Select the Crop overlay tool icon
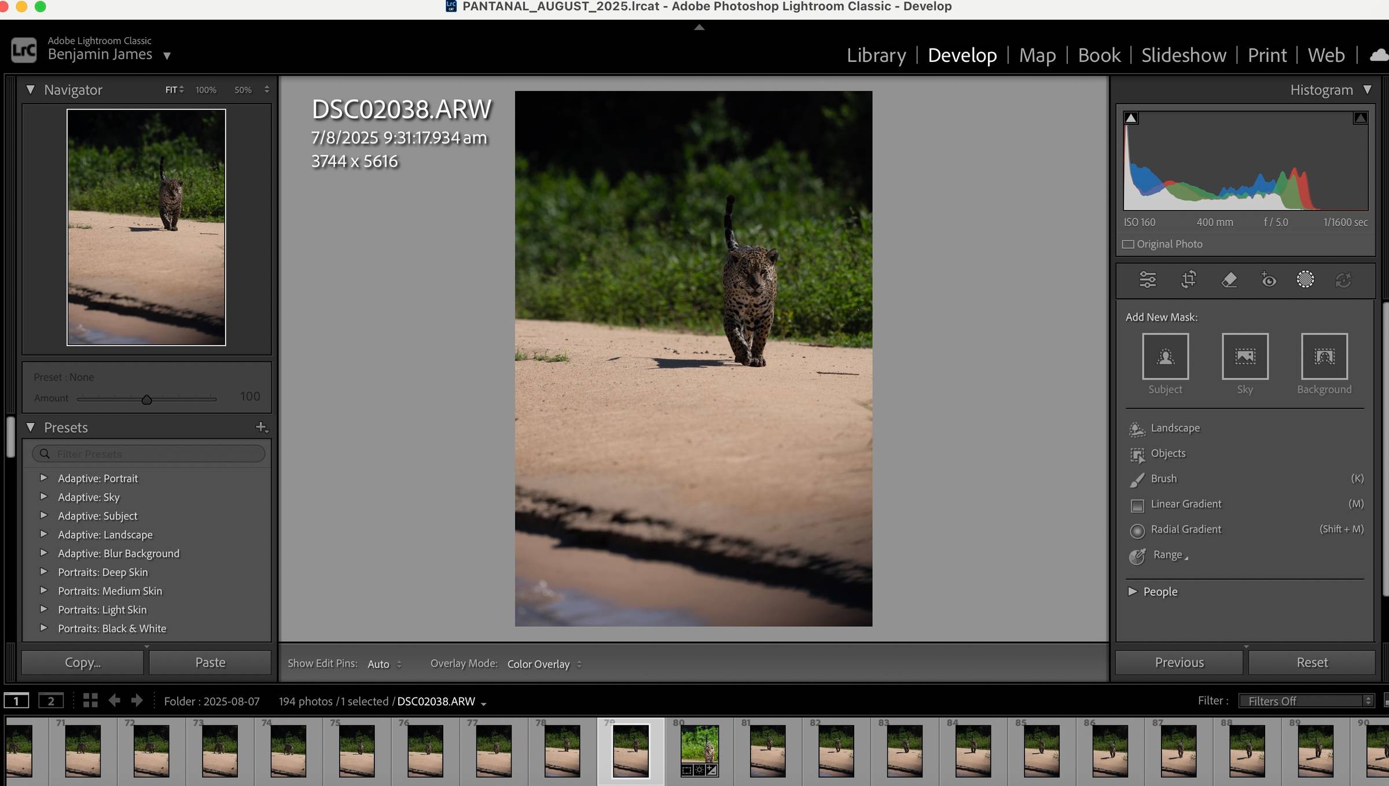Viewport: 1389px width, 786px height. 1188,280
